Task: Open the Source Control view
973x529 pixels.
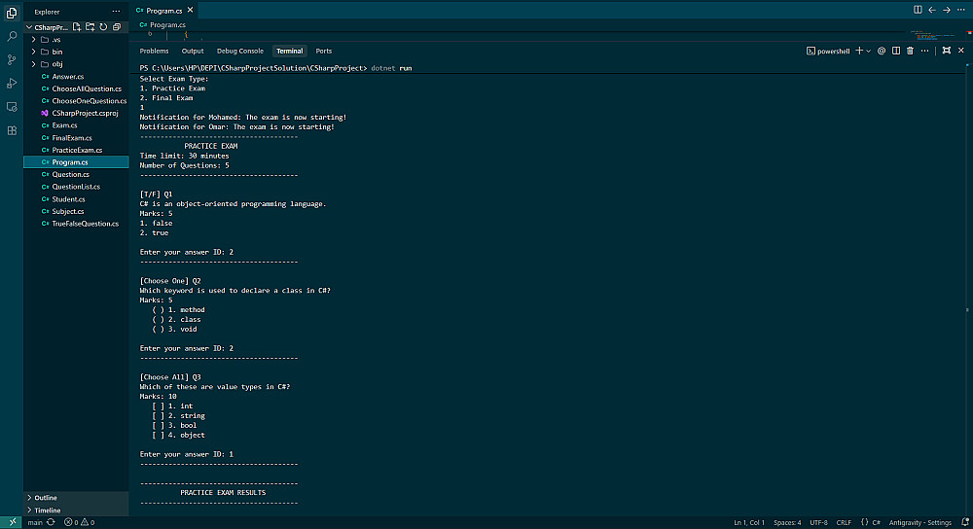Action: 11,60
